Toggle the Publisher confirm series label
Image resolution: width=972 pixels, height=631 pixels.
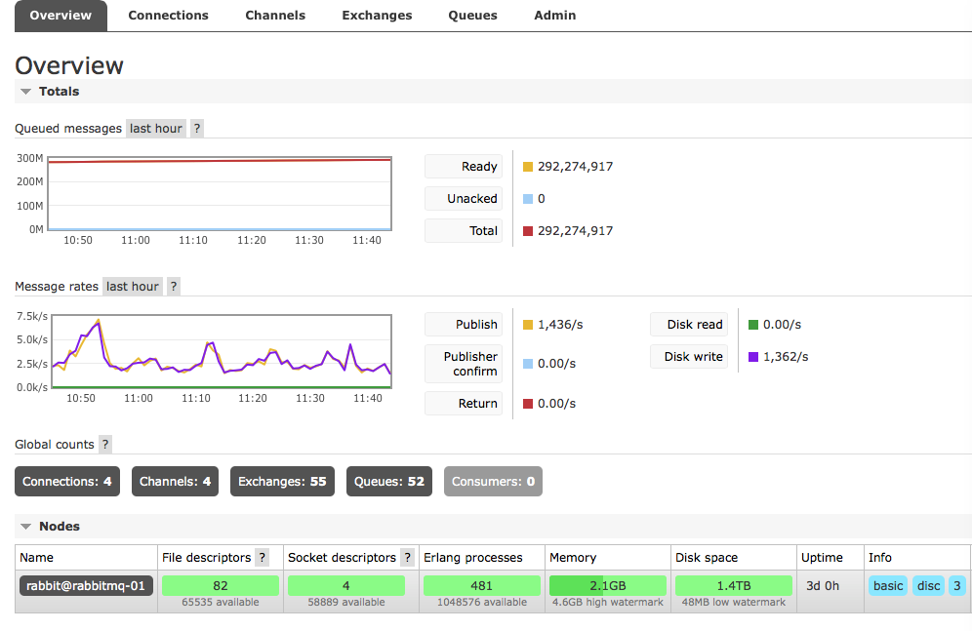[463, 364]
